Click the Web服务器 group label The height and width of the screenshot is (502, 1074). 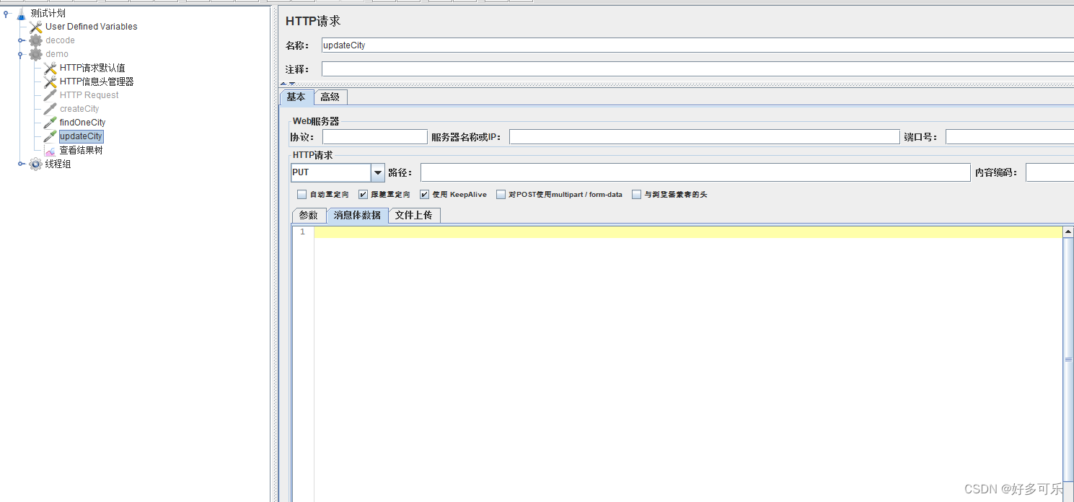coord(316,121)
